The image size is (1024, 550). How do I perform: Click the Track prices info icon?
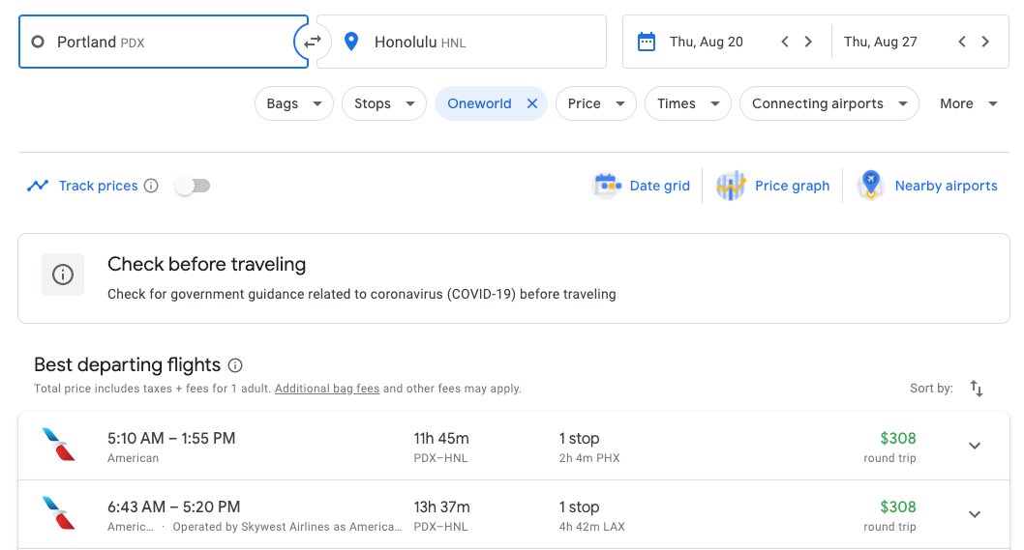tap(151, 186)
